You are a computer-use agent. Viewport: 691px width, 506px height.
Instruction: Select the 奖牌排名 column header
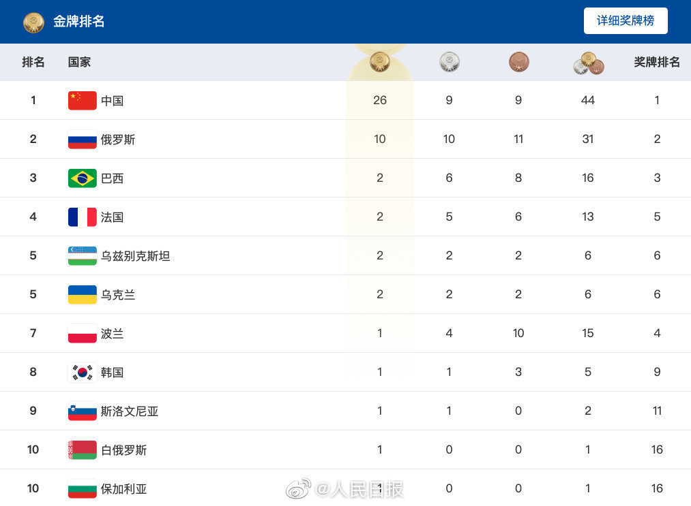pyautogui.click(x=657, y=62)
